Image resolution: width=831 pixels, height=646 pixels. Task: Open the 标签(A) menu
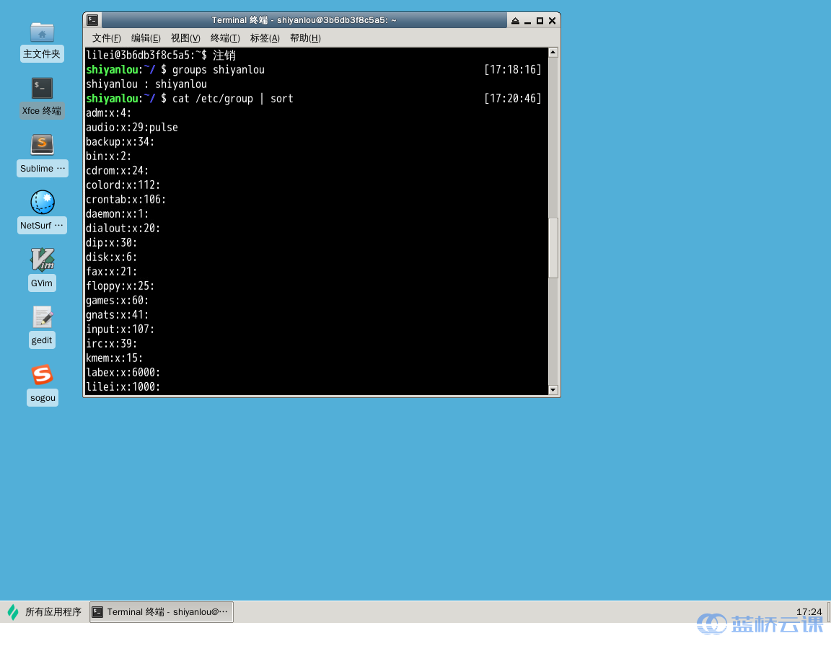tap(265, 38)
